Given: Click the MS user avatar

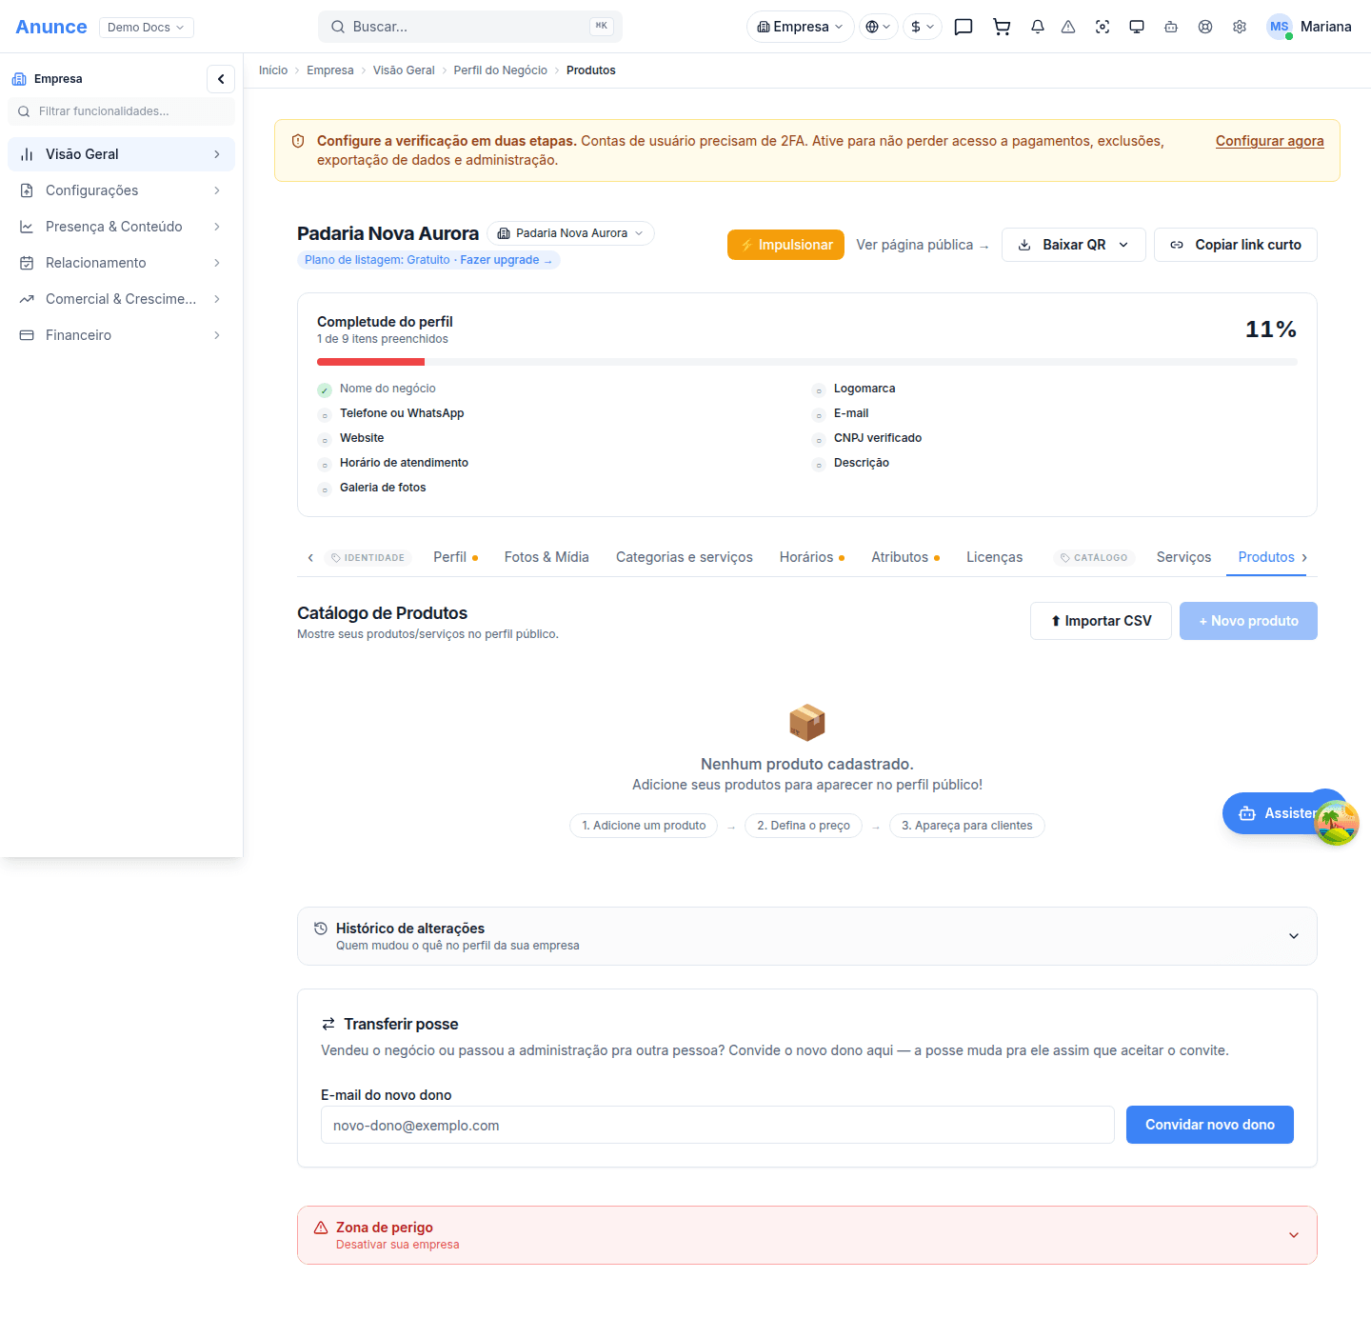Looking at the screenshot, I should 1280,27.
